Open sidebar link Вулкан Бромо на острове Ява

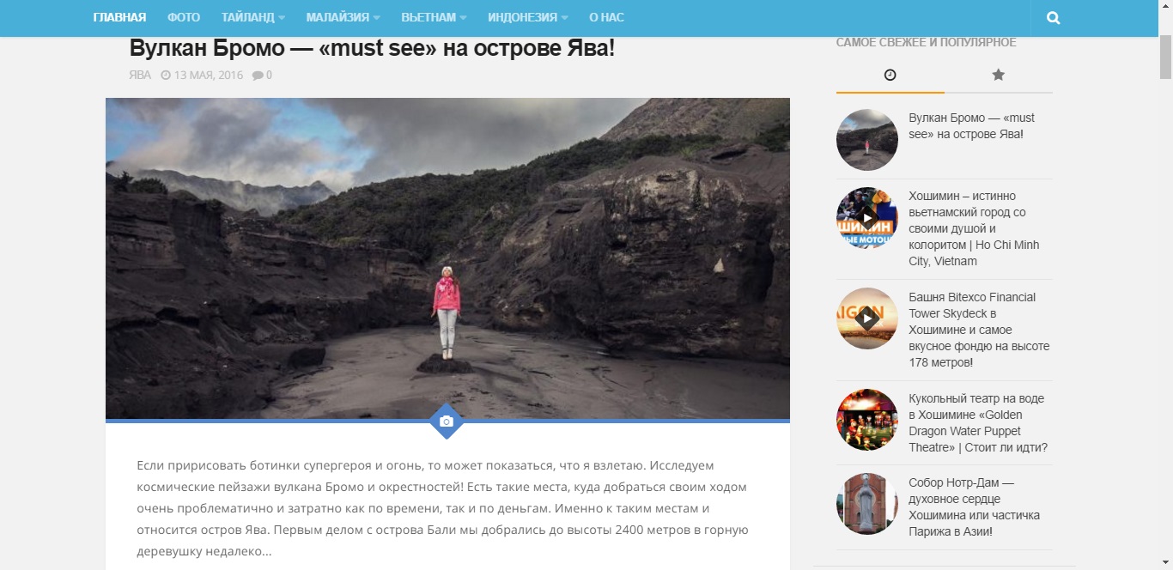[x=972, y=126]
